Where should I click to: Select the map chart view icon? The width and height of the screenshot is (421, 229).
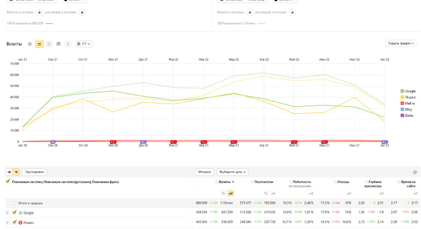tap(68, 44)
